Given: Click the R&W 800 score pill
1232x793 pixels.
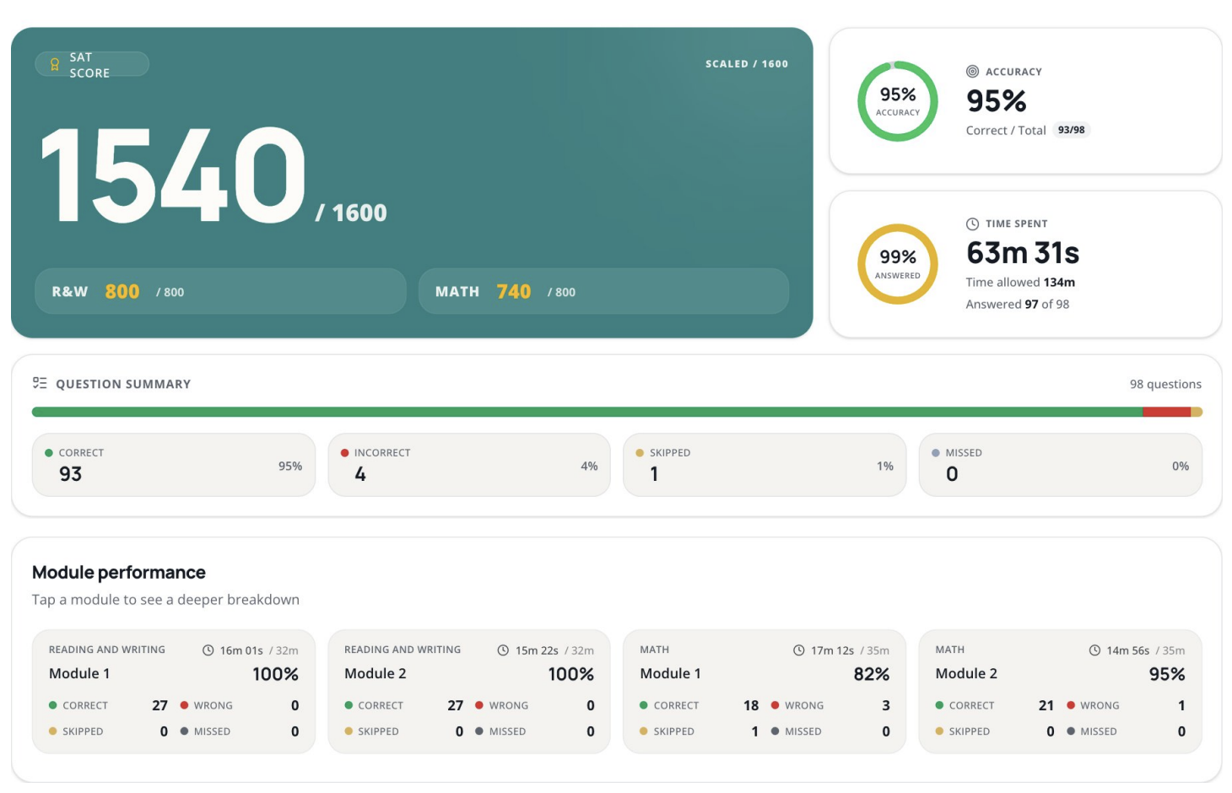Looking at the screenshot, I should [220, 291].
